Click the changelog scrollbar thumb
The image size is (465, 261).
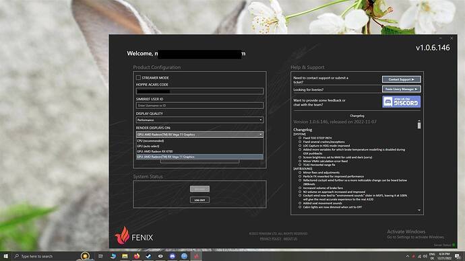tap(419, 126)
